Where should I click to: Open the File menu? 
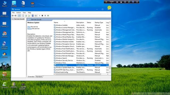tap(13, 13)
